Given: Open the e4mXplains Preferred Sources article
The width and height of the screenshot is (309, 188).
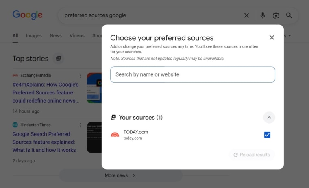Looking at the screenshot, I should click(46, 92).
